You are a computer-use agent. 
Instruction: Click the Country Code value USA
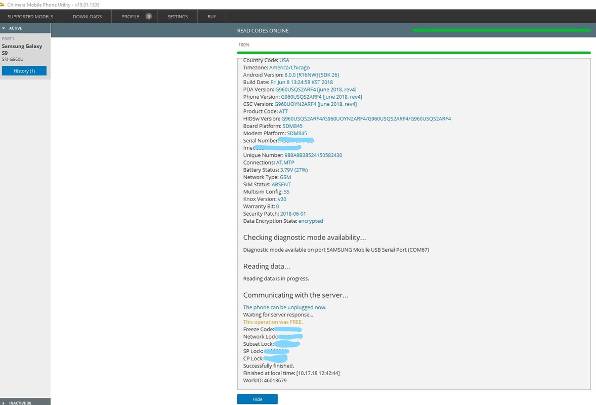pos(284,60)
